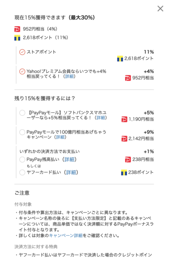Open 詳細 link next to PayPay残高払い
The height and width of the screenshot is (272, 169).
click(69, 159)
